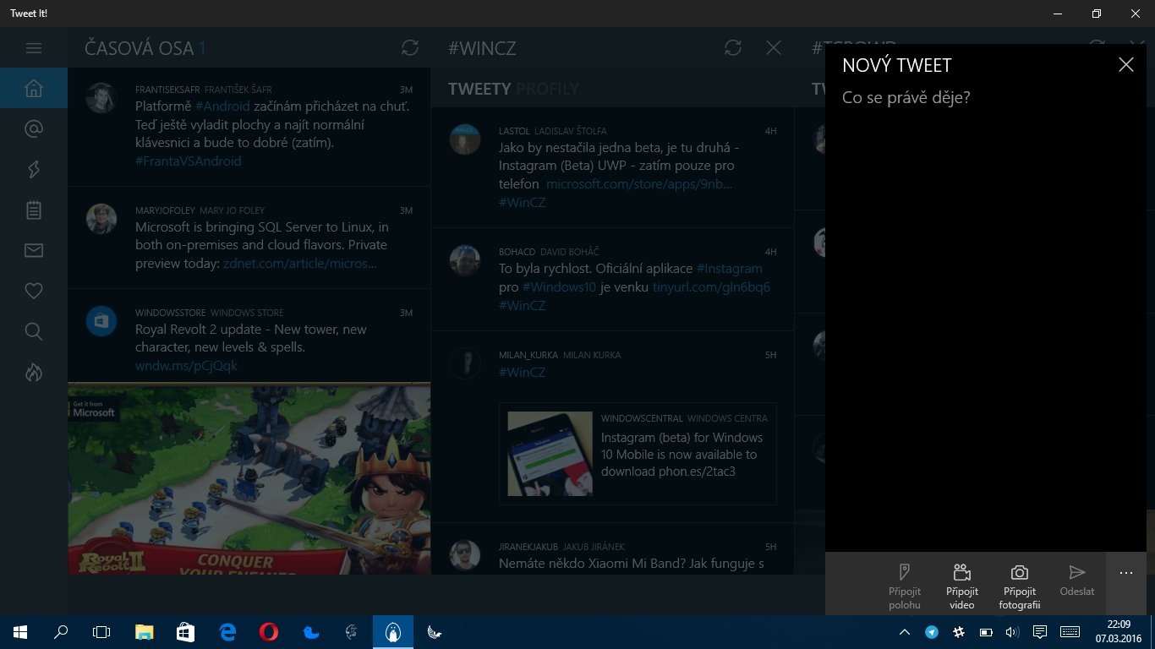
Task: Show hidden system tray icons
Action: (x=905, y=632)
